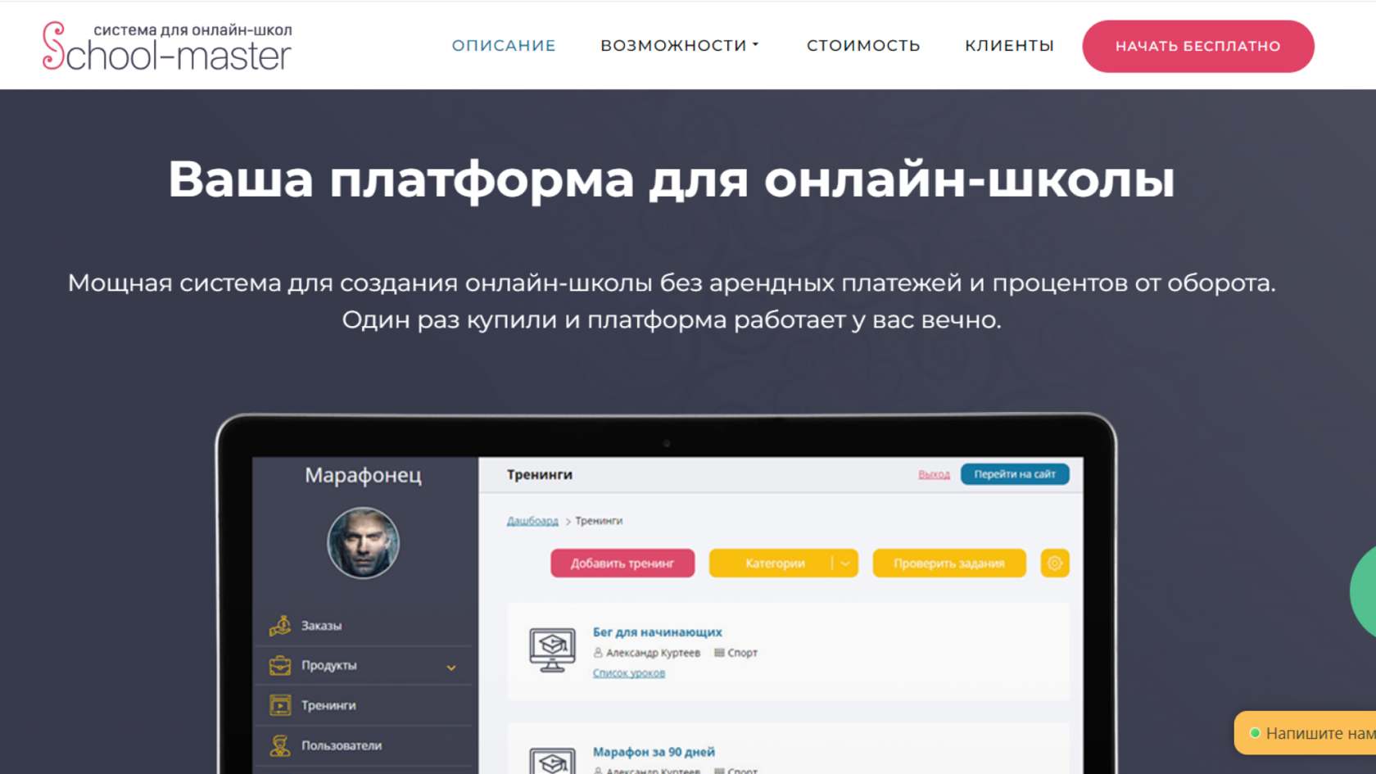Screen dimensions: 1376x774
Task: Click the Марафонец sidebar title
Action: (363, 475)
